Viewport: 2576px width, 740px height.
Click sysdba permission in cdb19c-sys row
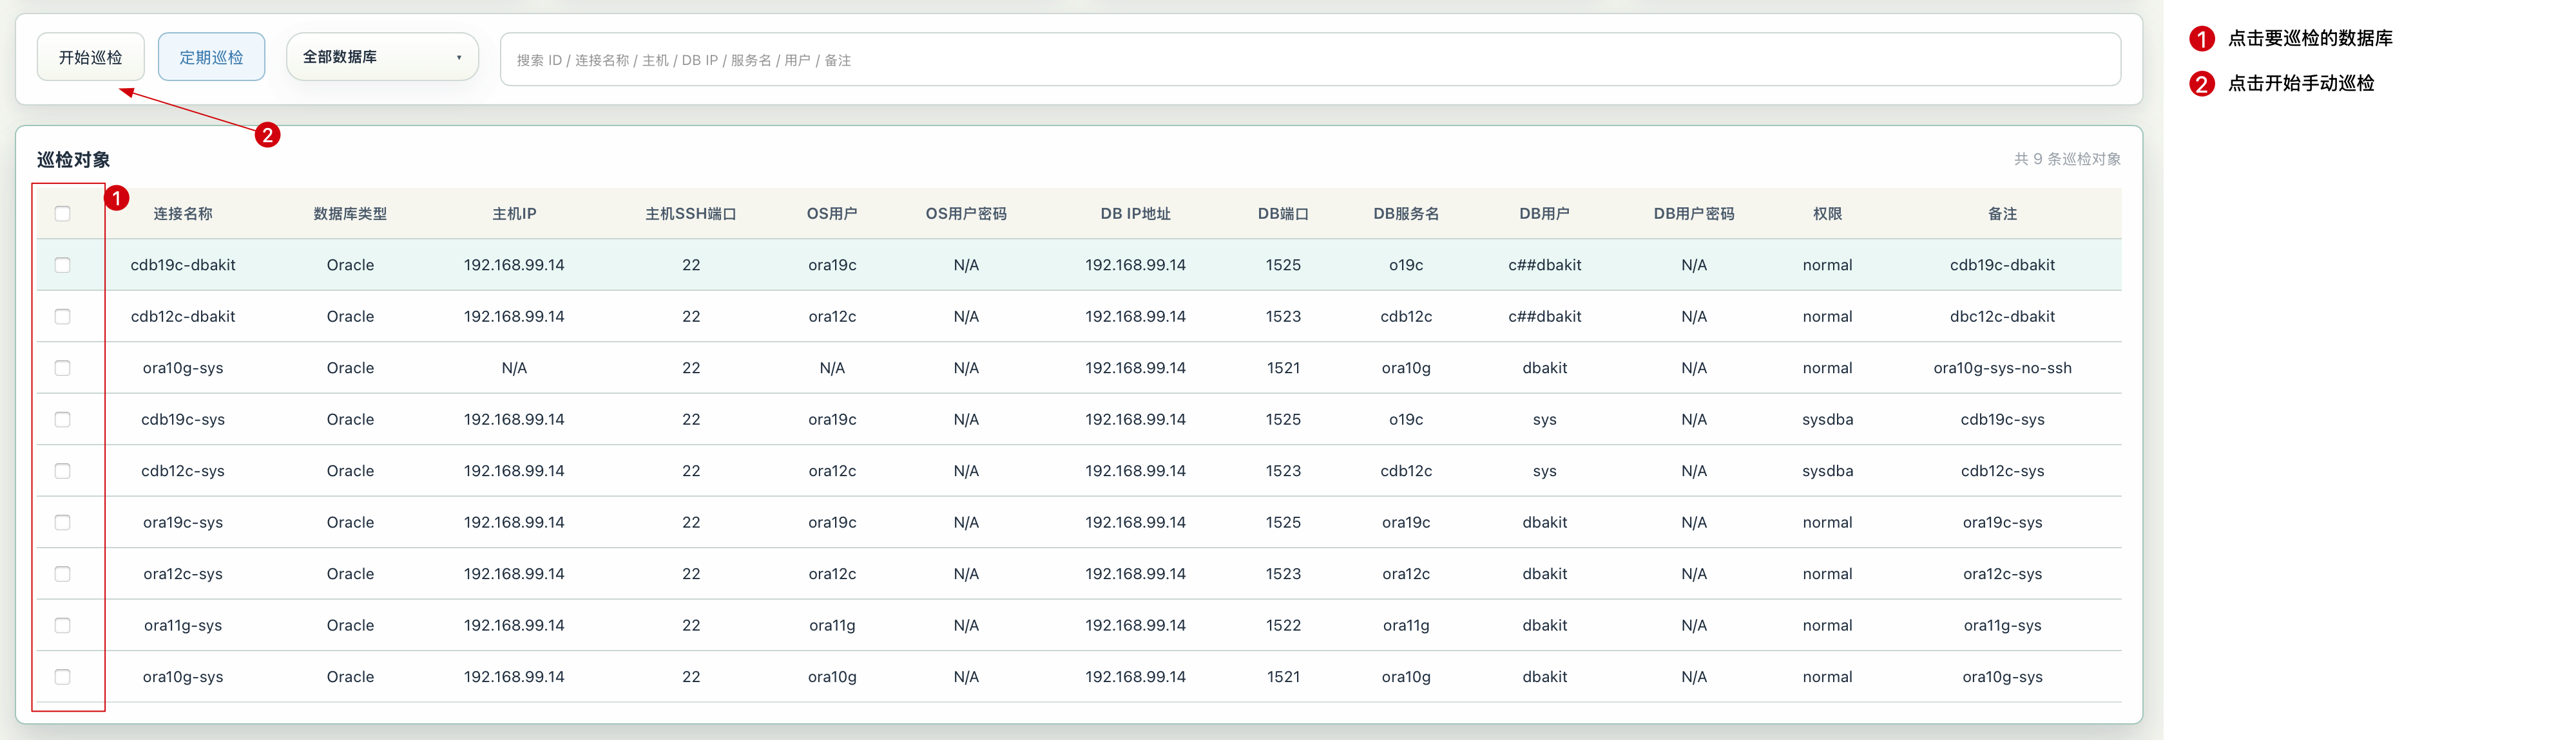(x=1827, y=420)
